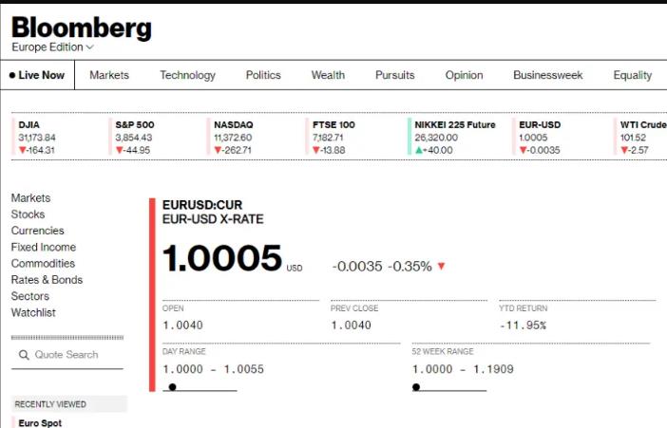Open the Watchlist link

point(33,313)
